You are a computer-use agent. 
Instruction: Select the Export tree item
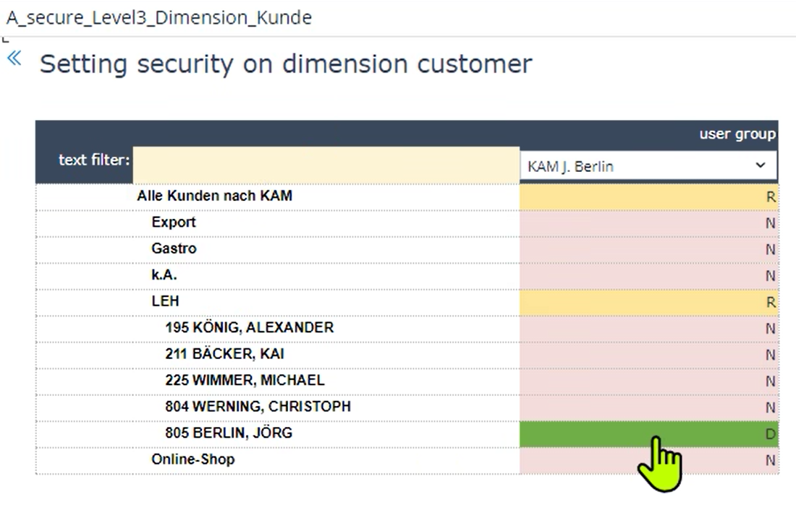pyautogui.click(x=174, y=222)
